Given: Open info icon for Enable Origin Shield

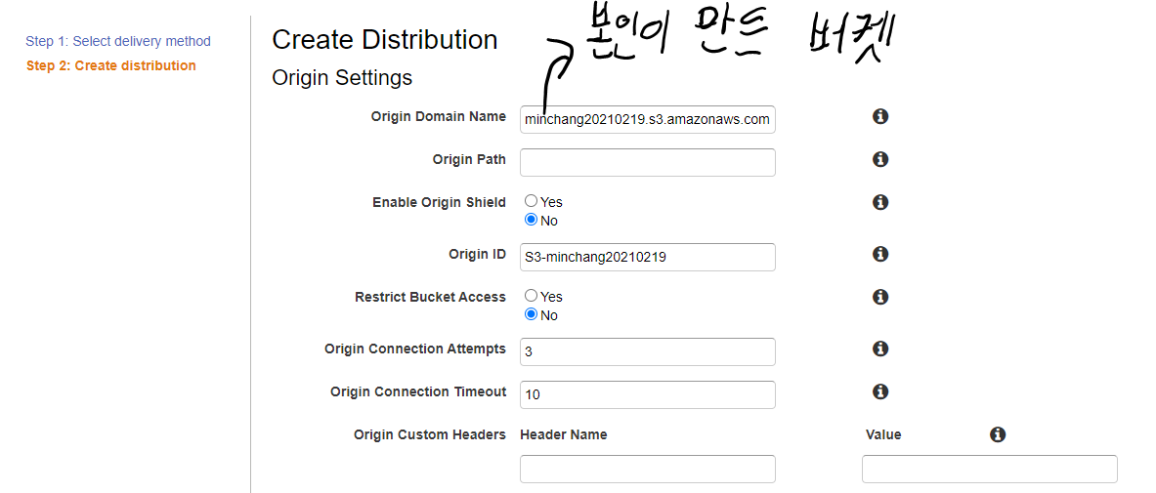Looking at the screenshot, I should point(879,202).
